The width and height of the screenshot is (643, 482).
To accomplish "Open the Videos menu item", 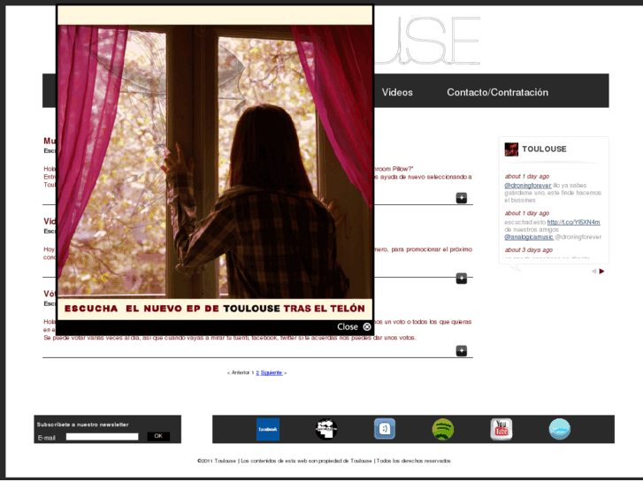I will pyautogui.click(x=397, y=92).
